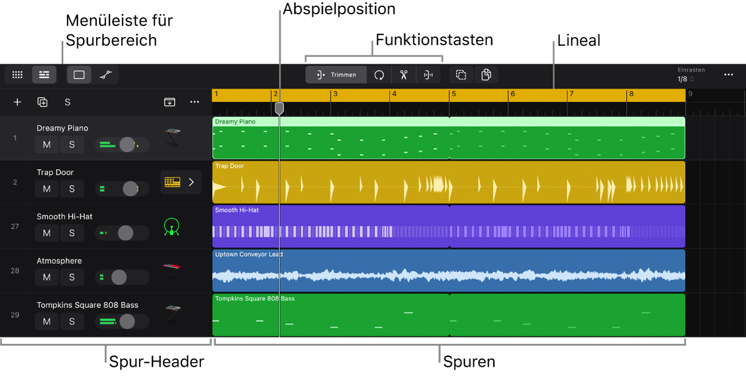The height and width of the screenshot is (377, 746).
Task: Expand the Trap Door track chevron
Action: click(192, 182)
